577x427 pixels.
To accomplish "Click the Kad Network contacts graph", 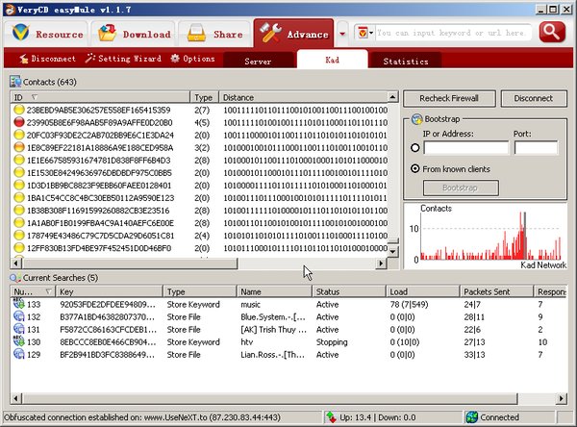I will (486, 236).
